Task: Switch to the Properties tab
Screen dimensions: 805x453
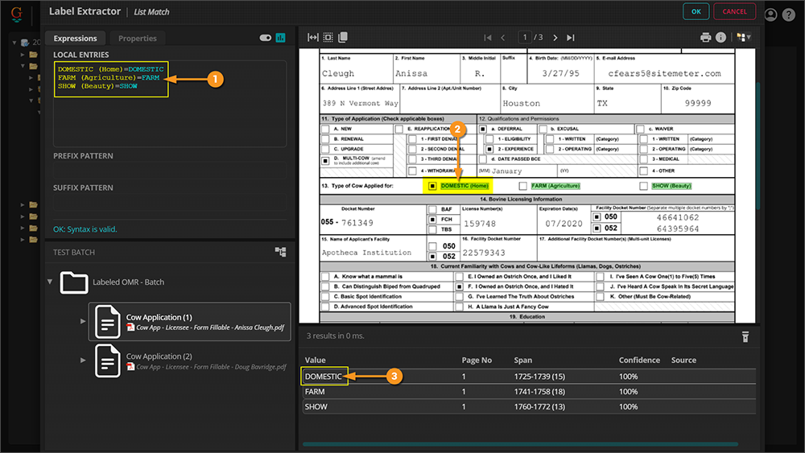Action: point(138,38)
